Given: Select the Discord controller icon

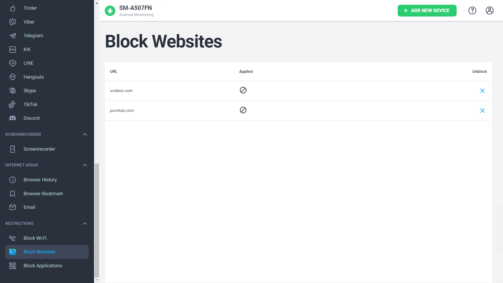Looking at the screenshot, I should coord(13,118).
